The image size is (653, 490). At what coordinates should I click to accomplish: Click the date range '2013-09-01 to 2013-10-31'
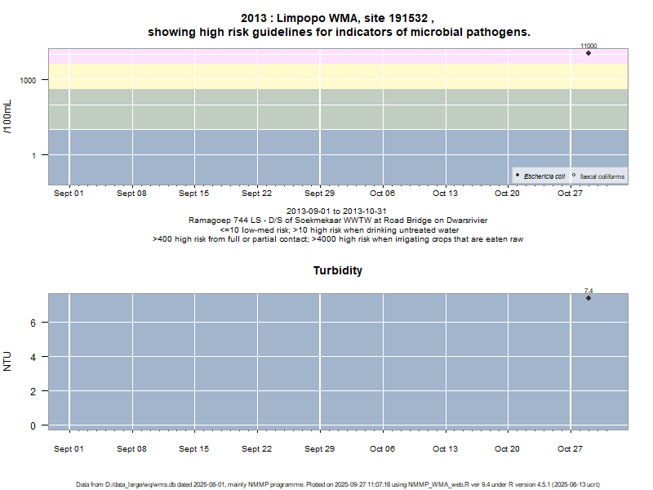[336, 212]
